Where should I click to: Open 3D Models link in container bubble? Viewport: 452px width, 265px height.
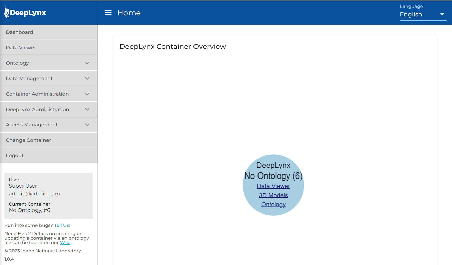coord(273,195)
